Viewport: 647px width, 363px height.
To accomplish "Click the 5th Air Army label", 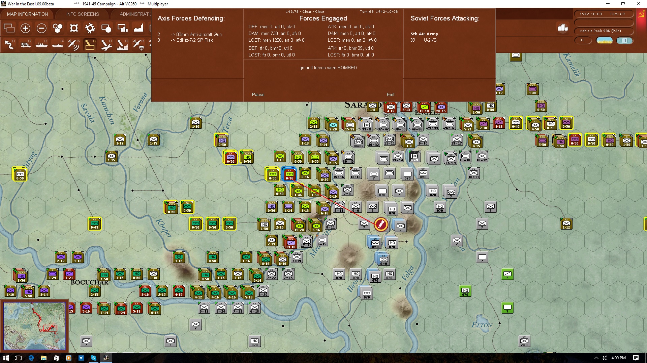I will pyautogui.click(x=424, y=34).
